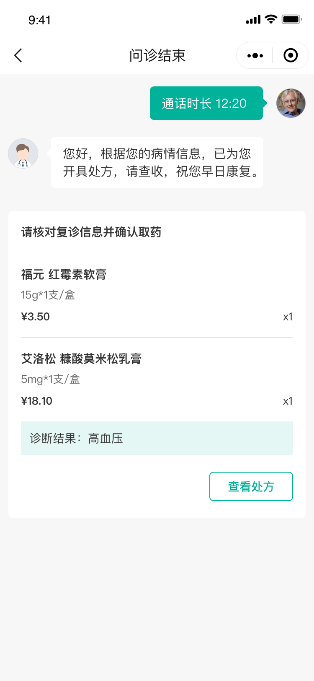The height and width of the screenshot is (681, 314).
Task: Tap the 问诊结束 page title
Action: (157, 55)
